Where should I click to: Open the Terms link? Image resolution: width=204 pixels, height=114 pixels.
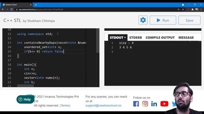(65, 105)
